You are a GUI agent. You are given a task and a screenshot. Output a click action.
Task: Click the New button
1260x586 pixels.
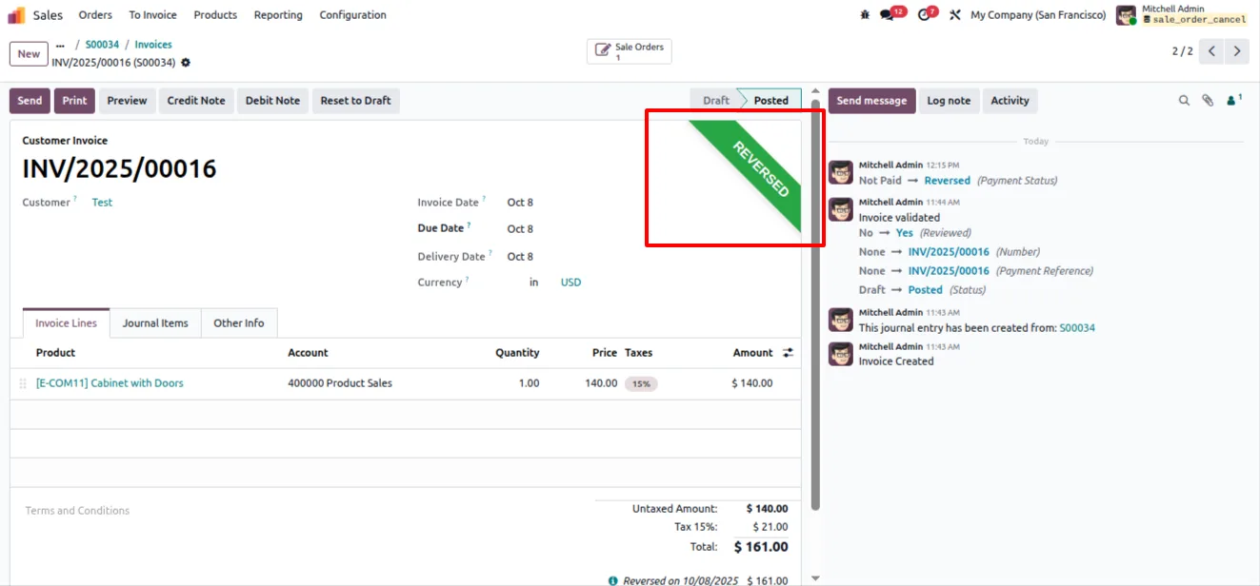(29, 53)
